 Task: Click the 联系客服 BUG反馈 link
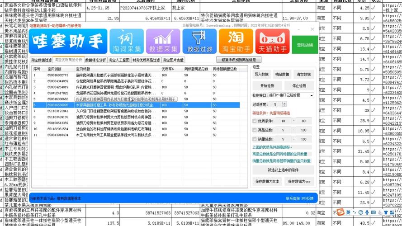pos(300,198)
